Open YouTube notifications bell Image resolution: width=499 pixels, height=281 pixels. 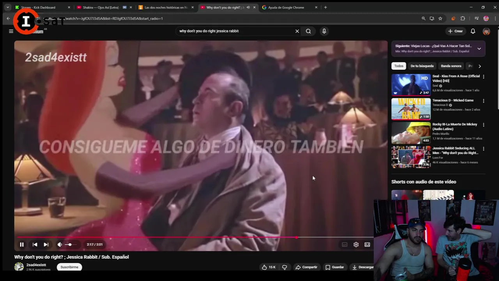(473, 31)
